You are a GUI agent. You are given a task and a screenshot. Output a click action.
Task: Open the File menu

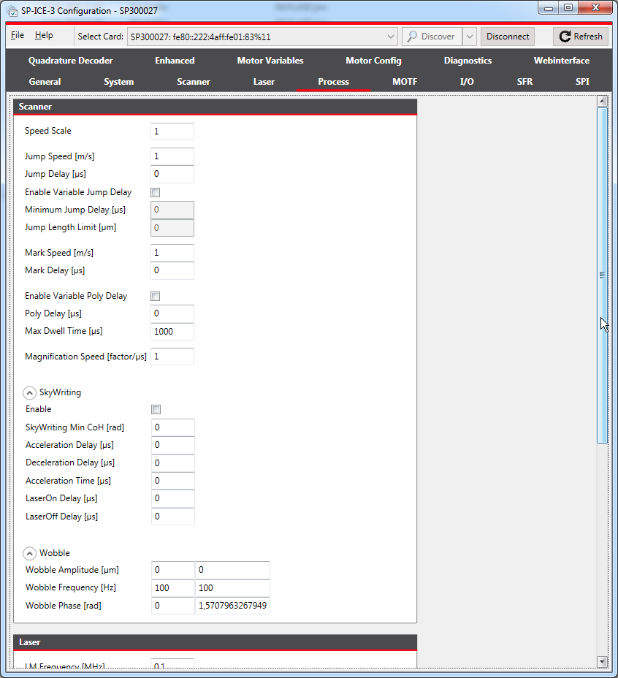click(18, 35)
